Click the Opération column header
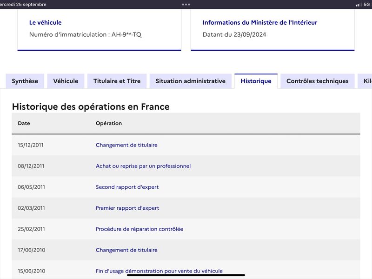The width and height of the screenshot is (372, 279). 109,123
